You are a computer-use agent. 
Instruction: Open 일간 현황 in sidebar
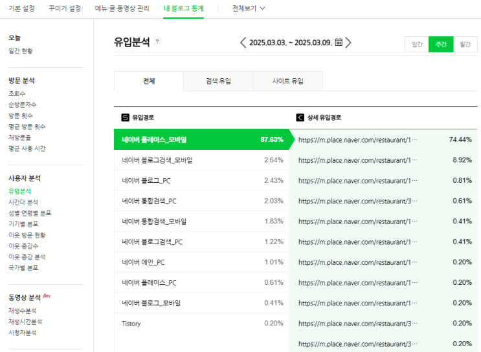(x=21, y=51)
